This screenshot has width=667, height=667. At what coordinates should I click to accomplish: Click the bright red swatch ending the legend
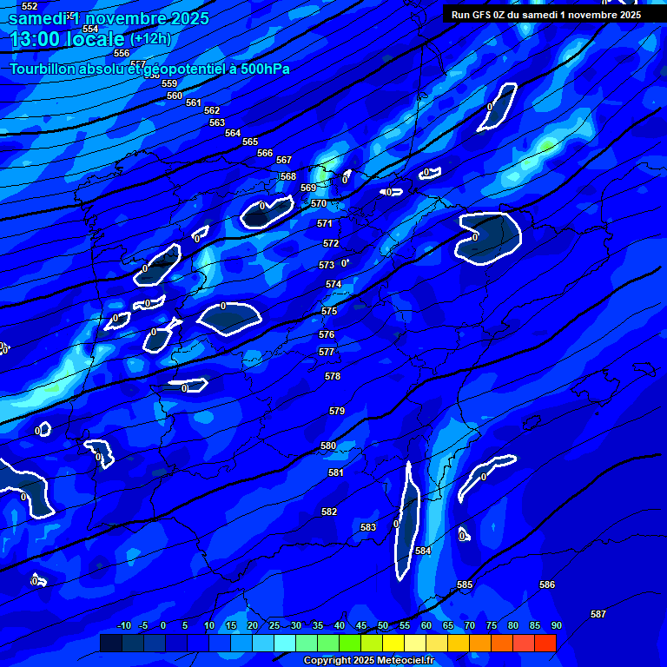point(545,643)
